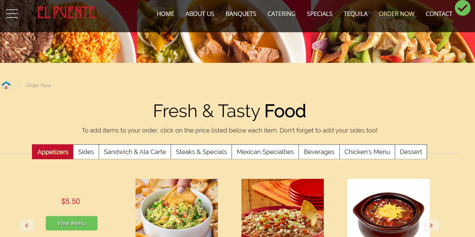Switch to the Dessert tab
Screen dimensions: 475x237
pyautogui.click(x=411, y=152)
